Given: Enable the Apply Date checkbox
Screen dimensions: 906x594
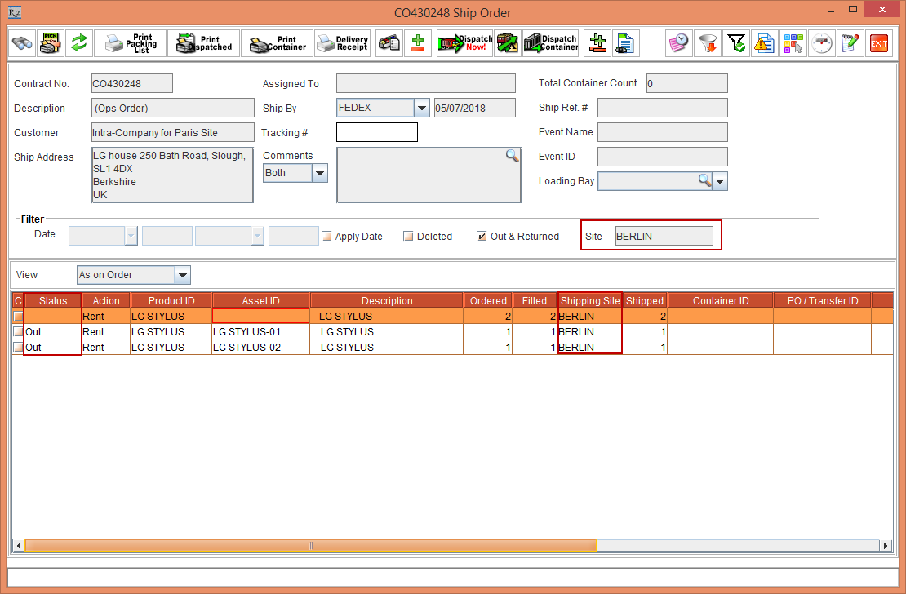Looking at the screenshot, I should point(326,237).
